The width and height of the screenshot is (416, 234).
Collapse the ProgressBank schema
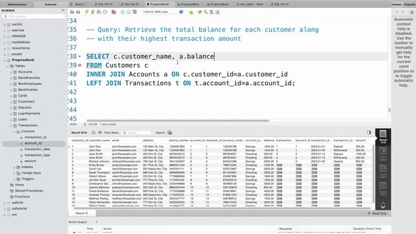pyautogui.click(x=5, y=60)
